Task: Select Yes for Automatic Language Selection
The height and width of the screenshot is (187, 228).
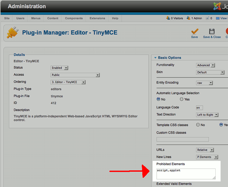Action: pos(182,99)
